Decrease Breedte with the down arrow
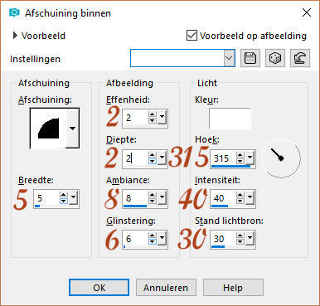Image resolution: width=320 pixels, height=306 pixels. 64,202
